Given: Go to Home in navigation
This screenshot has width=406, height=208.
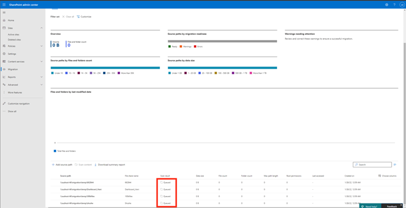Looking at the screenshot, I should coord(11,20).
